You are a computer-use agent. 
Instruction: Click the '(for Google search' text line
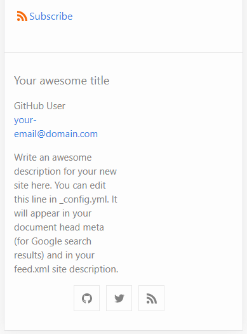(x=53, y=241)
